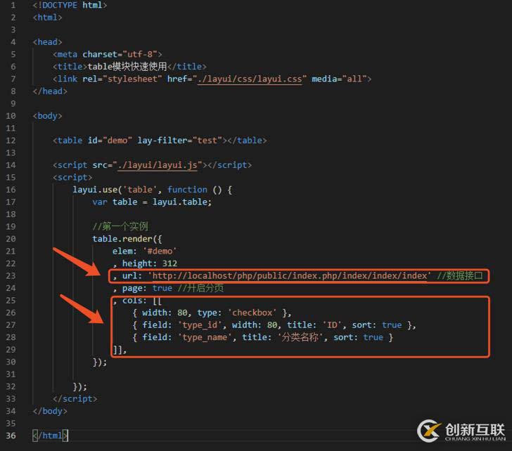This screenshot has height=451, width=512.
Task: Click the '分类名称' title string
Action: click(300, 337)
